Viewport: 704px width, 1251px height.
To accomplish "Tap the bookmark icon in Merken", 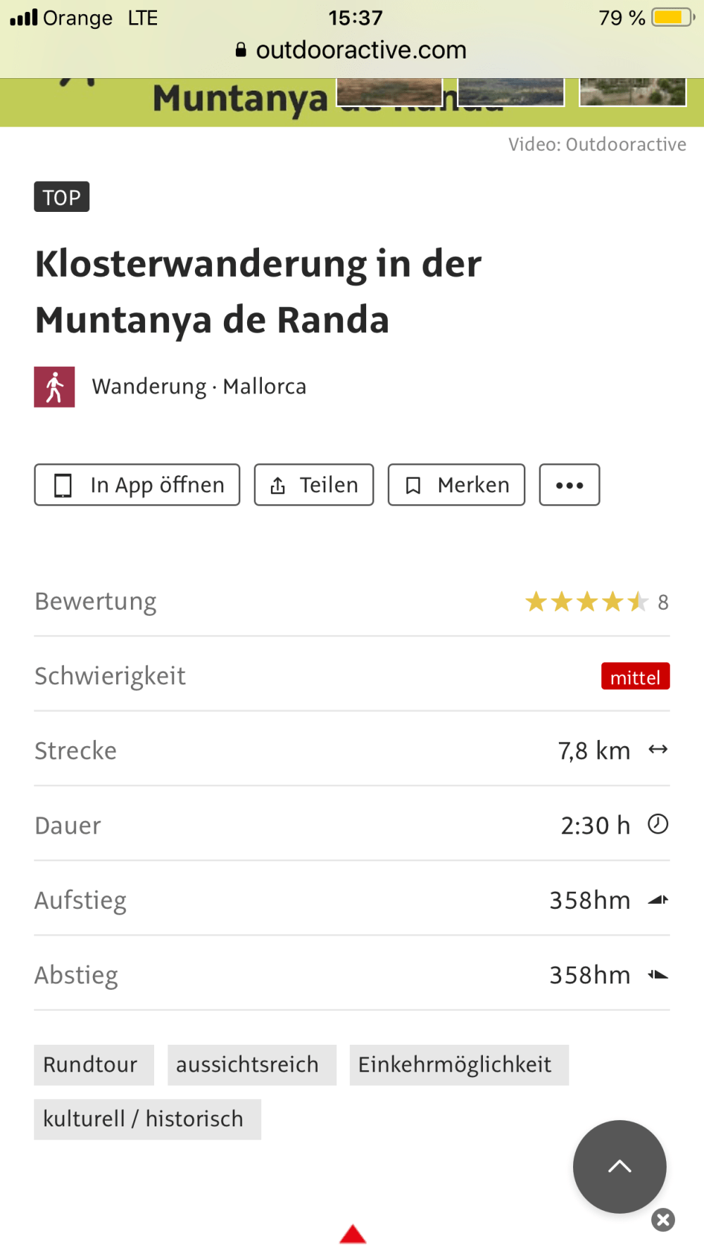I will (x=413, y=485).
